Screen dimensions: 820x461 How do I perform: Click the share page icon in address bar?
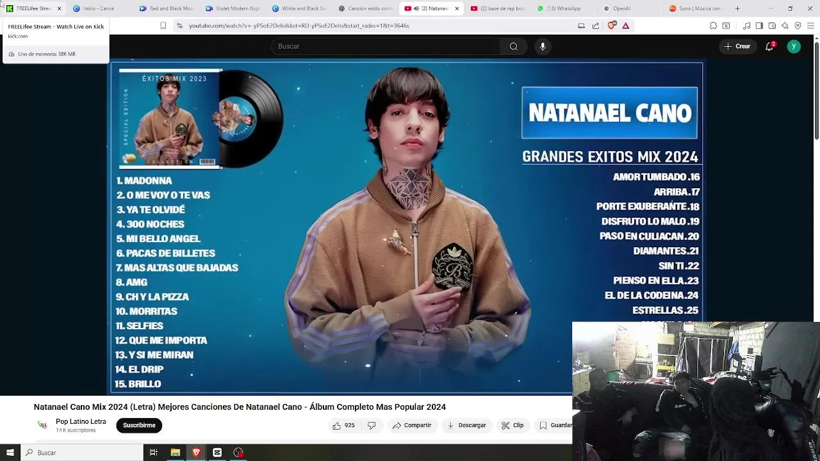click(596, 26)
